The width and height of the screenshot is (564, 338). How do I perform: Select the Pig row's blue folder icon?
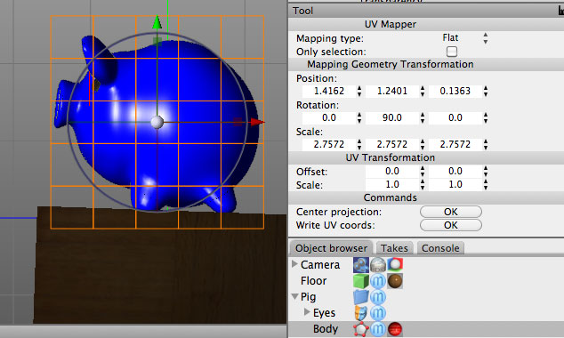pyautogui.click(x=361, y=297)
